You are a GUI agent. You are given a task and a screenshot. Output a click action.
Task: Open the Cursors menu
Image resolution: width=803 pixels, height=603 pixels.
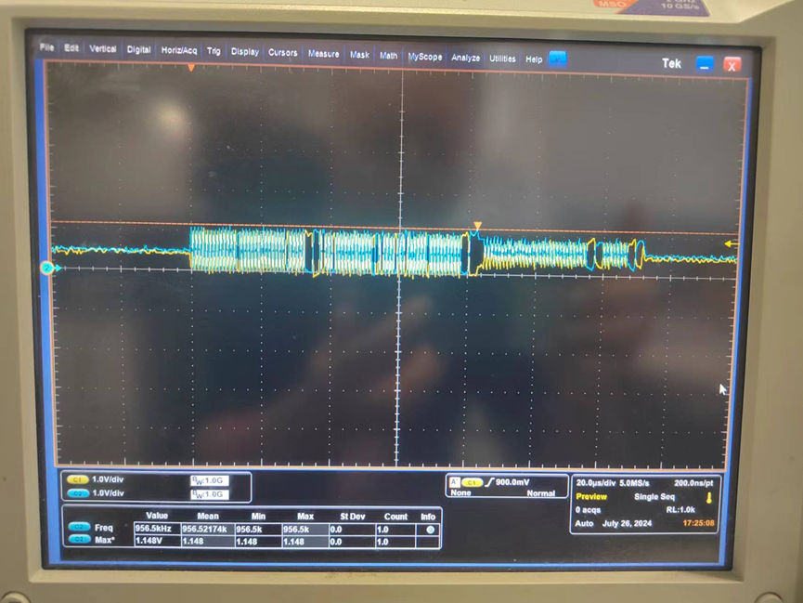pos(283,52)
